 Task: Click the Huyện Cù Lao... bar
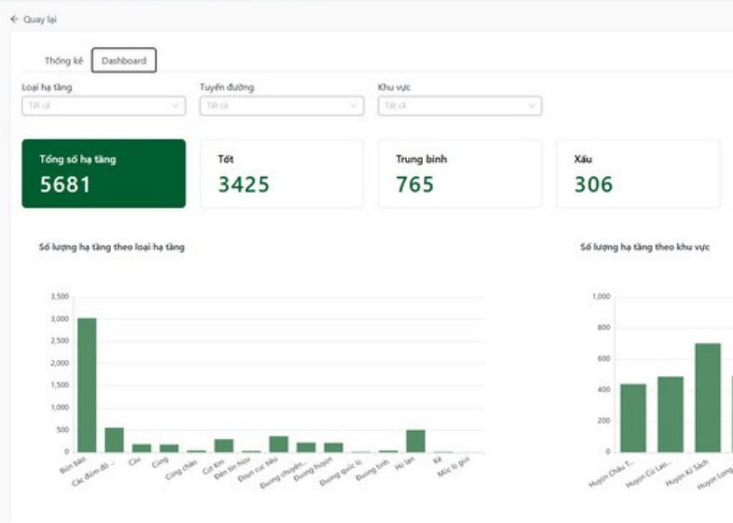(x=671, y=414)
